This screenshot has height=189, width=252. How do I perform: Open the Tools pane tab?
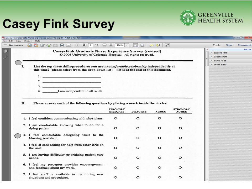click(x=217, y=45)
